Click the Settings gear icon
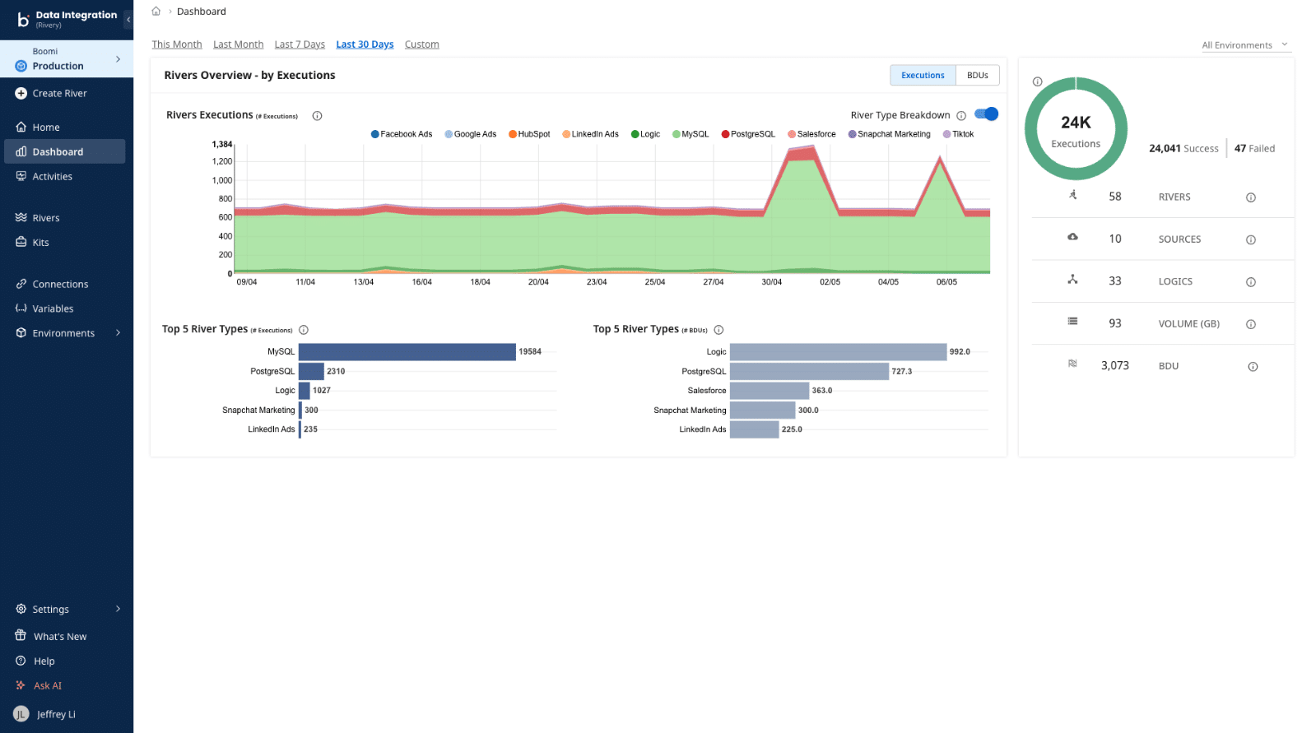The height and width of the screenshot is (733, 1302). pyautogui.click(x=21, y=609)
